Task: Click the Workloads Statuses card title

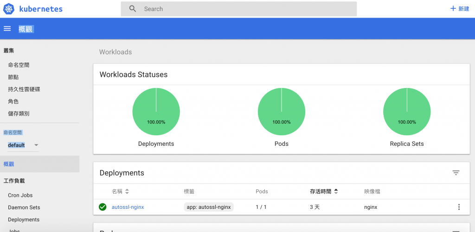Action: (x=134, y=75)
